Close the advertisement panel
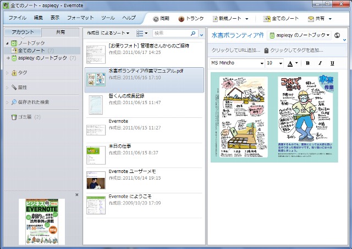352x249 pixels. click(77, 195)
